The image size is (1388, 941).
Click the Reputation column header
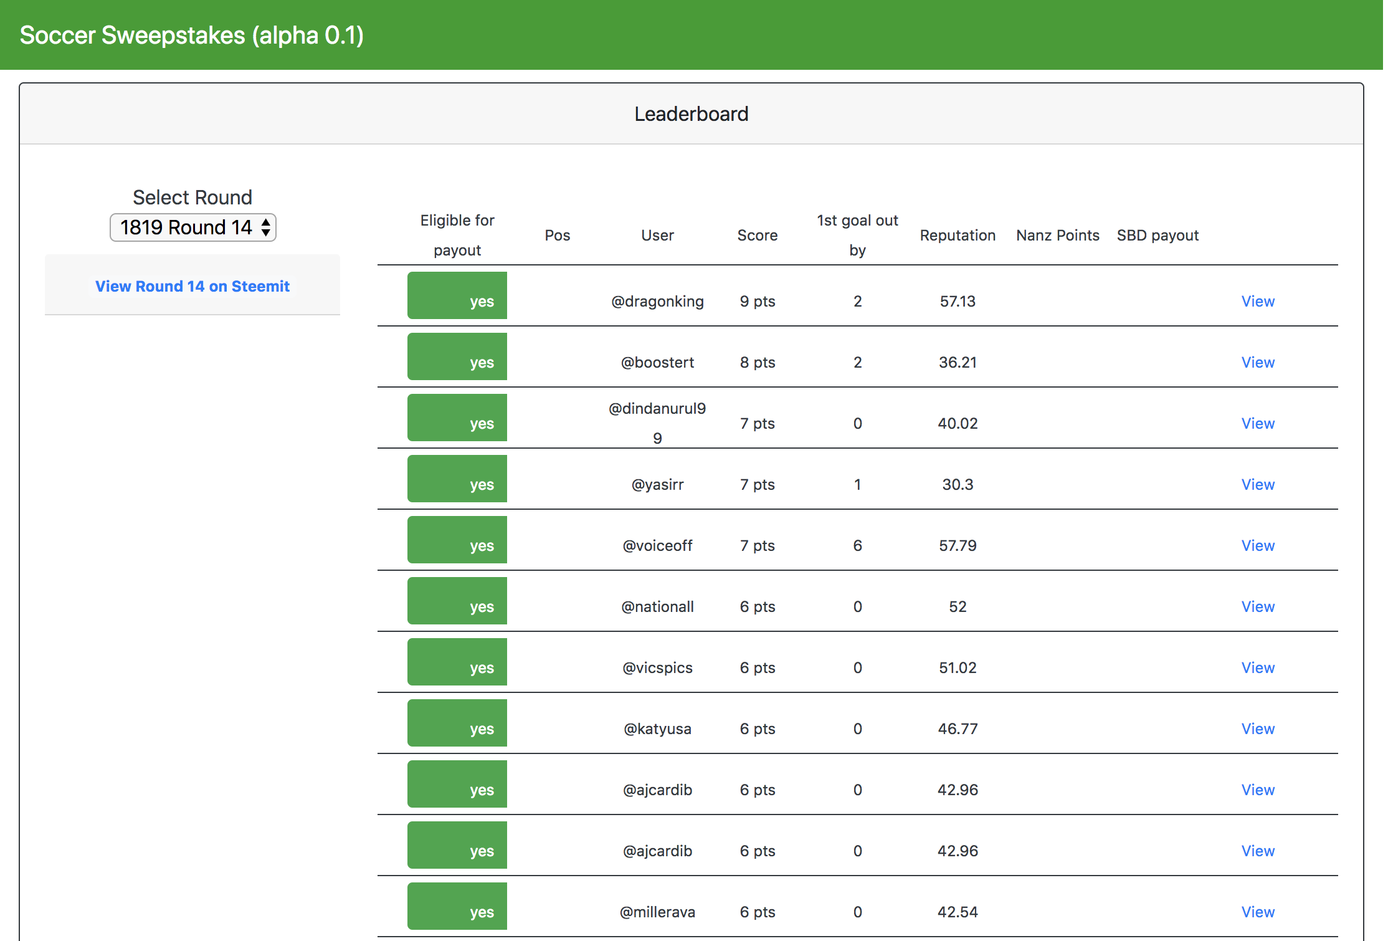(x=958, y=235)
